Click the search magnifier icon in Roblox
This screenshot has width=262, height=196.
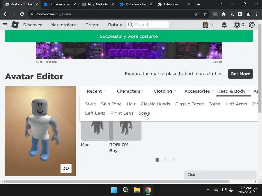pyautogui.click(x=130, y=25)
